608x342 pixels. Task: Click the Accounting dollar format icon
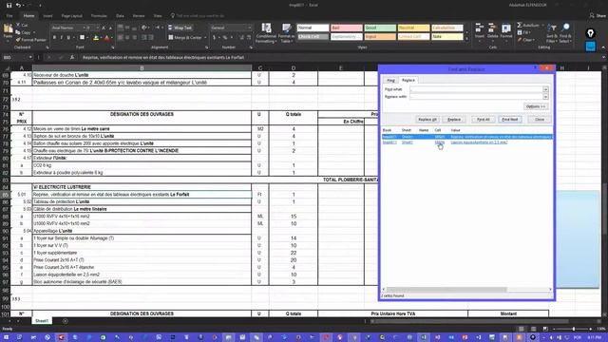point(214,38)
